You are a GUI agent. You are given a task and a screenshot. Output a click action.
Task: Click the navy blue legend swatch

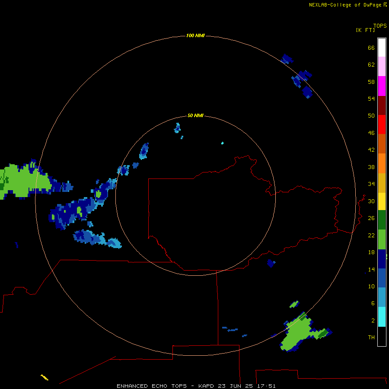[382, 259]
